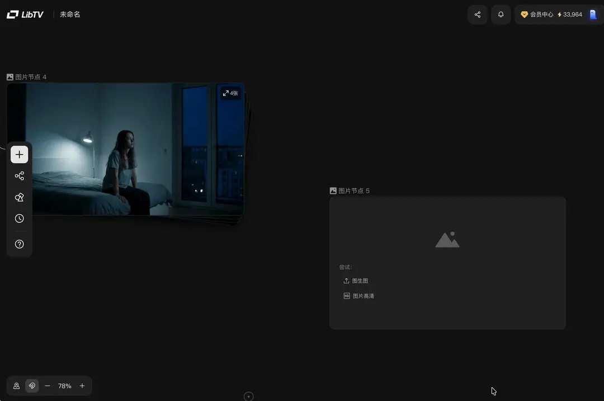
Task: Select the 图片节点 4 node header
Action: (x=27, y=77)
